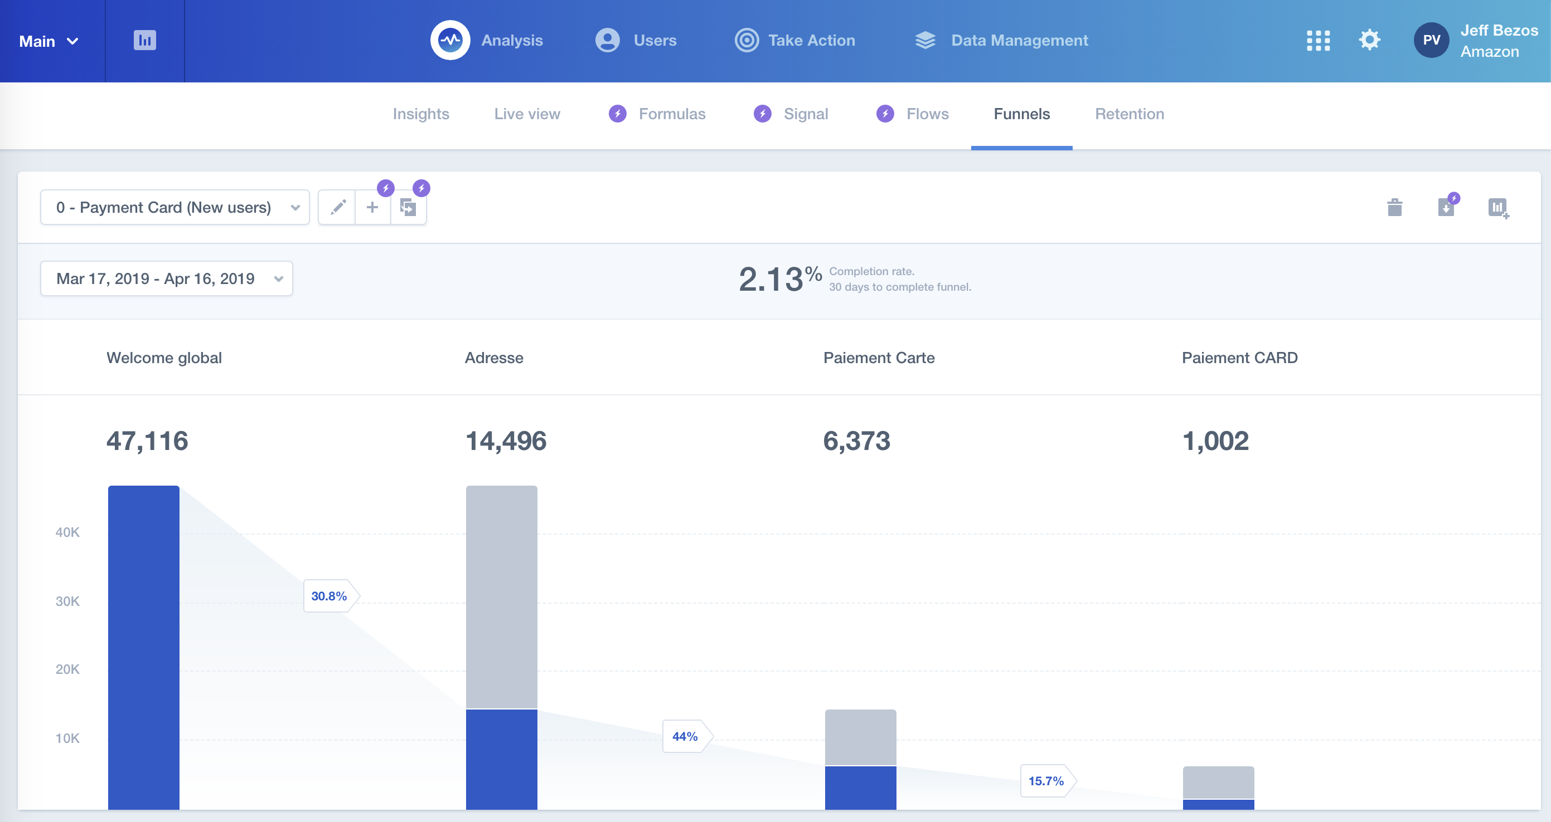Click the Paiement Carte step header
The image size is (1551, 822).
click(x=879, y=358)
